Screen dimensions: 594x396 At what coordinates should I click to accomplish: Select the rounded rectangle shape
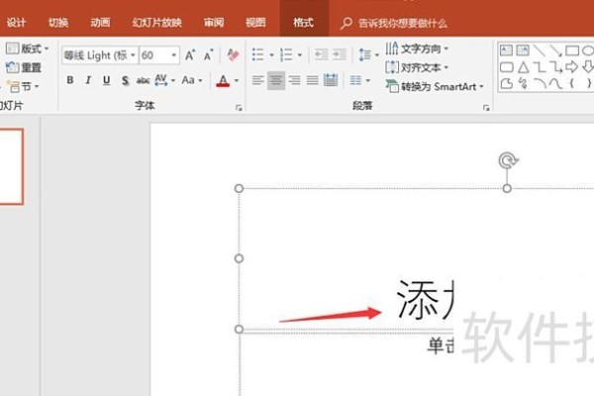(507, 67)
